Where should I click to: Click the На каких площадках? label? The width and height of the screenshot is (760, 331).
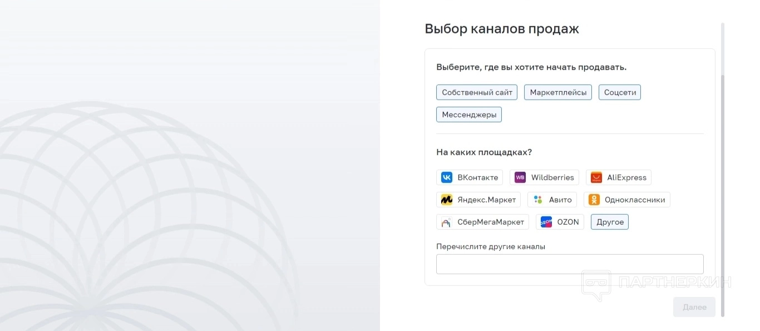pyautogui.click(x=484, y=152)
